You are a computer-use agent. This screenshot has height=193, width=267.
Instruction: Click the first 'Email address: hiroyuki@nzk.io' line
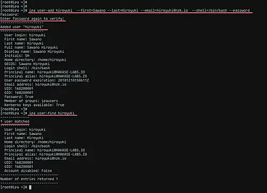[x=35, y=84]
